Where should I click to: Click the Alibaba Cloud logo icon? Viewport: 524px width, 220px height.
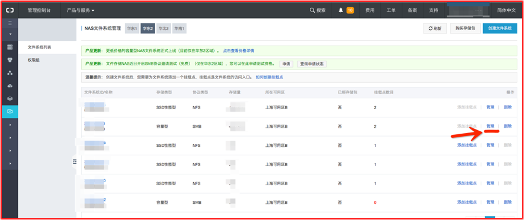point(10,10)
